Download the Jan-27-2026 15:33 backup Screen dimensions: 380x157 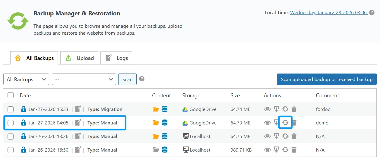(x=276, y=109)
